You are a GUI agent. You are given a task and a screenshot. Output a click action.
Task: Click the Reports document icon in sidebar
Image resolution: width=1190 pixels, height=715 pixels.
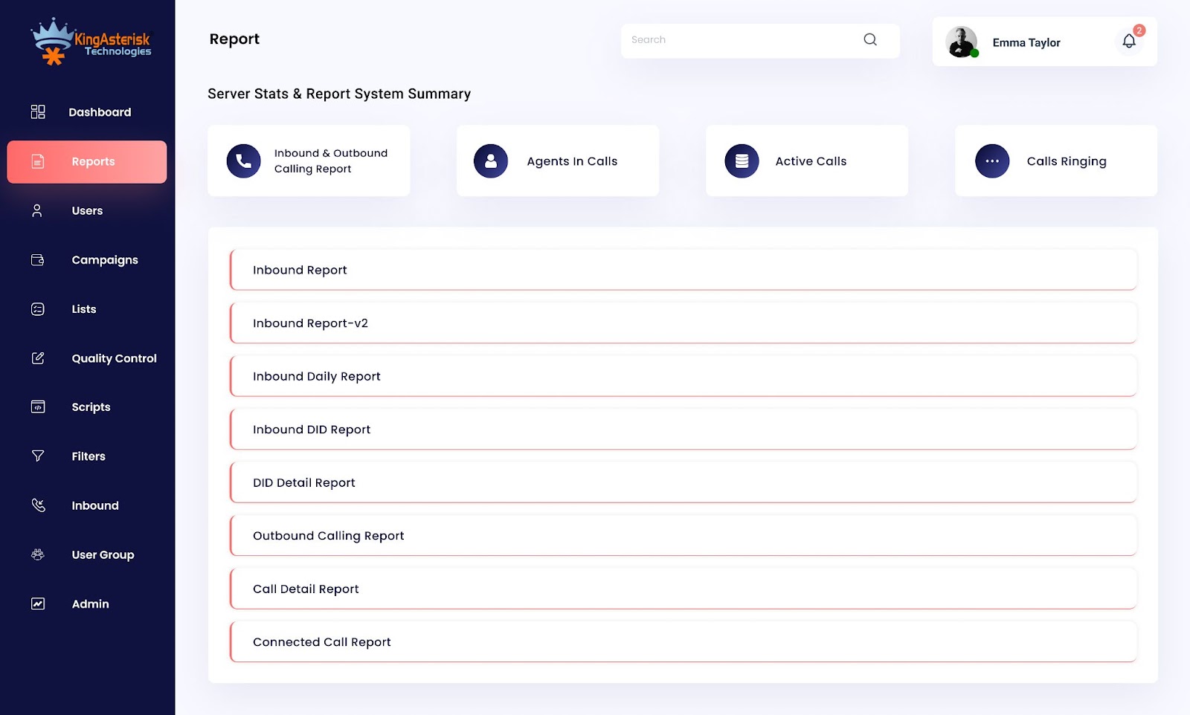coord(38,161)
